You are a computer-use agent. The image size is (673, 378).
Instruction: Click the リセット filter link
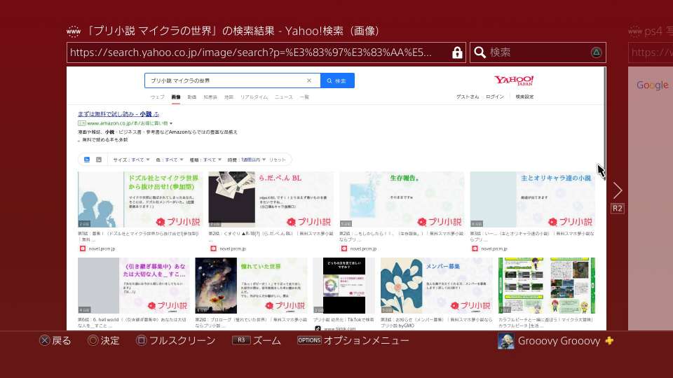pyautogui.click(x=278, y=160)
